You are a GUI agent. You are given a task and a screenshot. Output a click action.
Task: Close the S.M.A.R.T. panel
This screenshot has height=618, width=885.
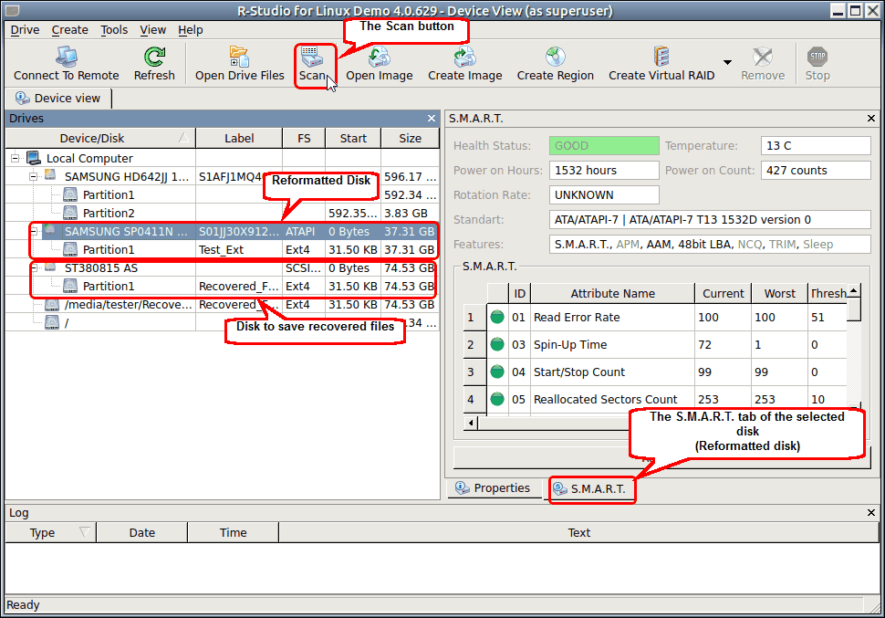point(871,118)
